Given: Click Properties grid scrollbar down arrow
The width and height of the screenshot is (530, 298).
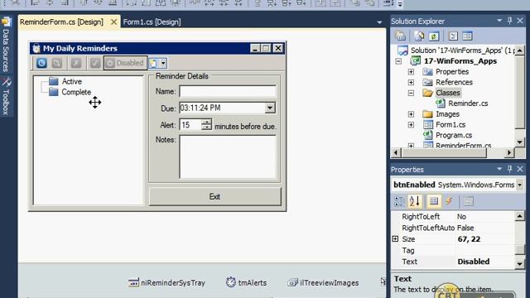Looking at the screenshot, I should [520, 264].
